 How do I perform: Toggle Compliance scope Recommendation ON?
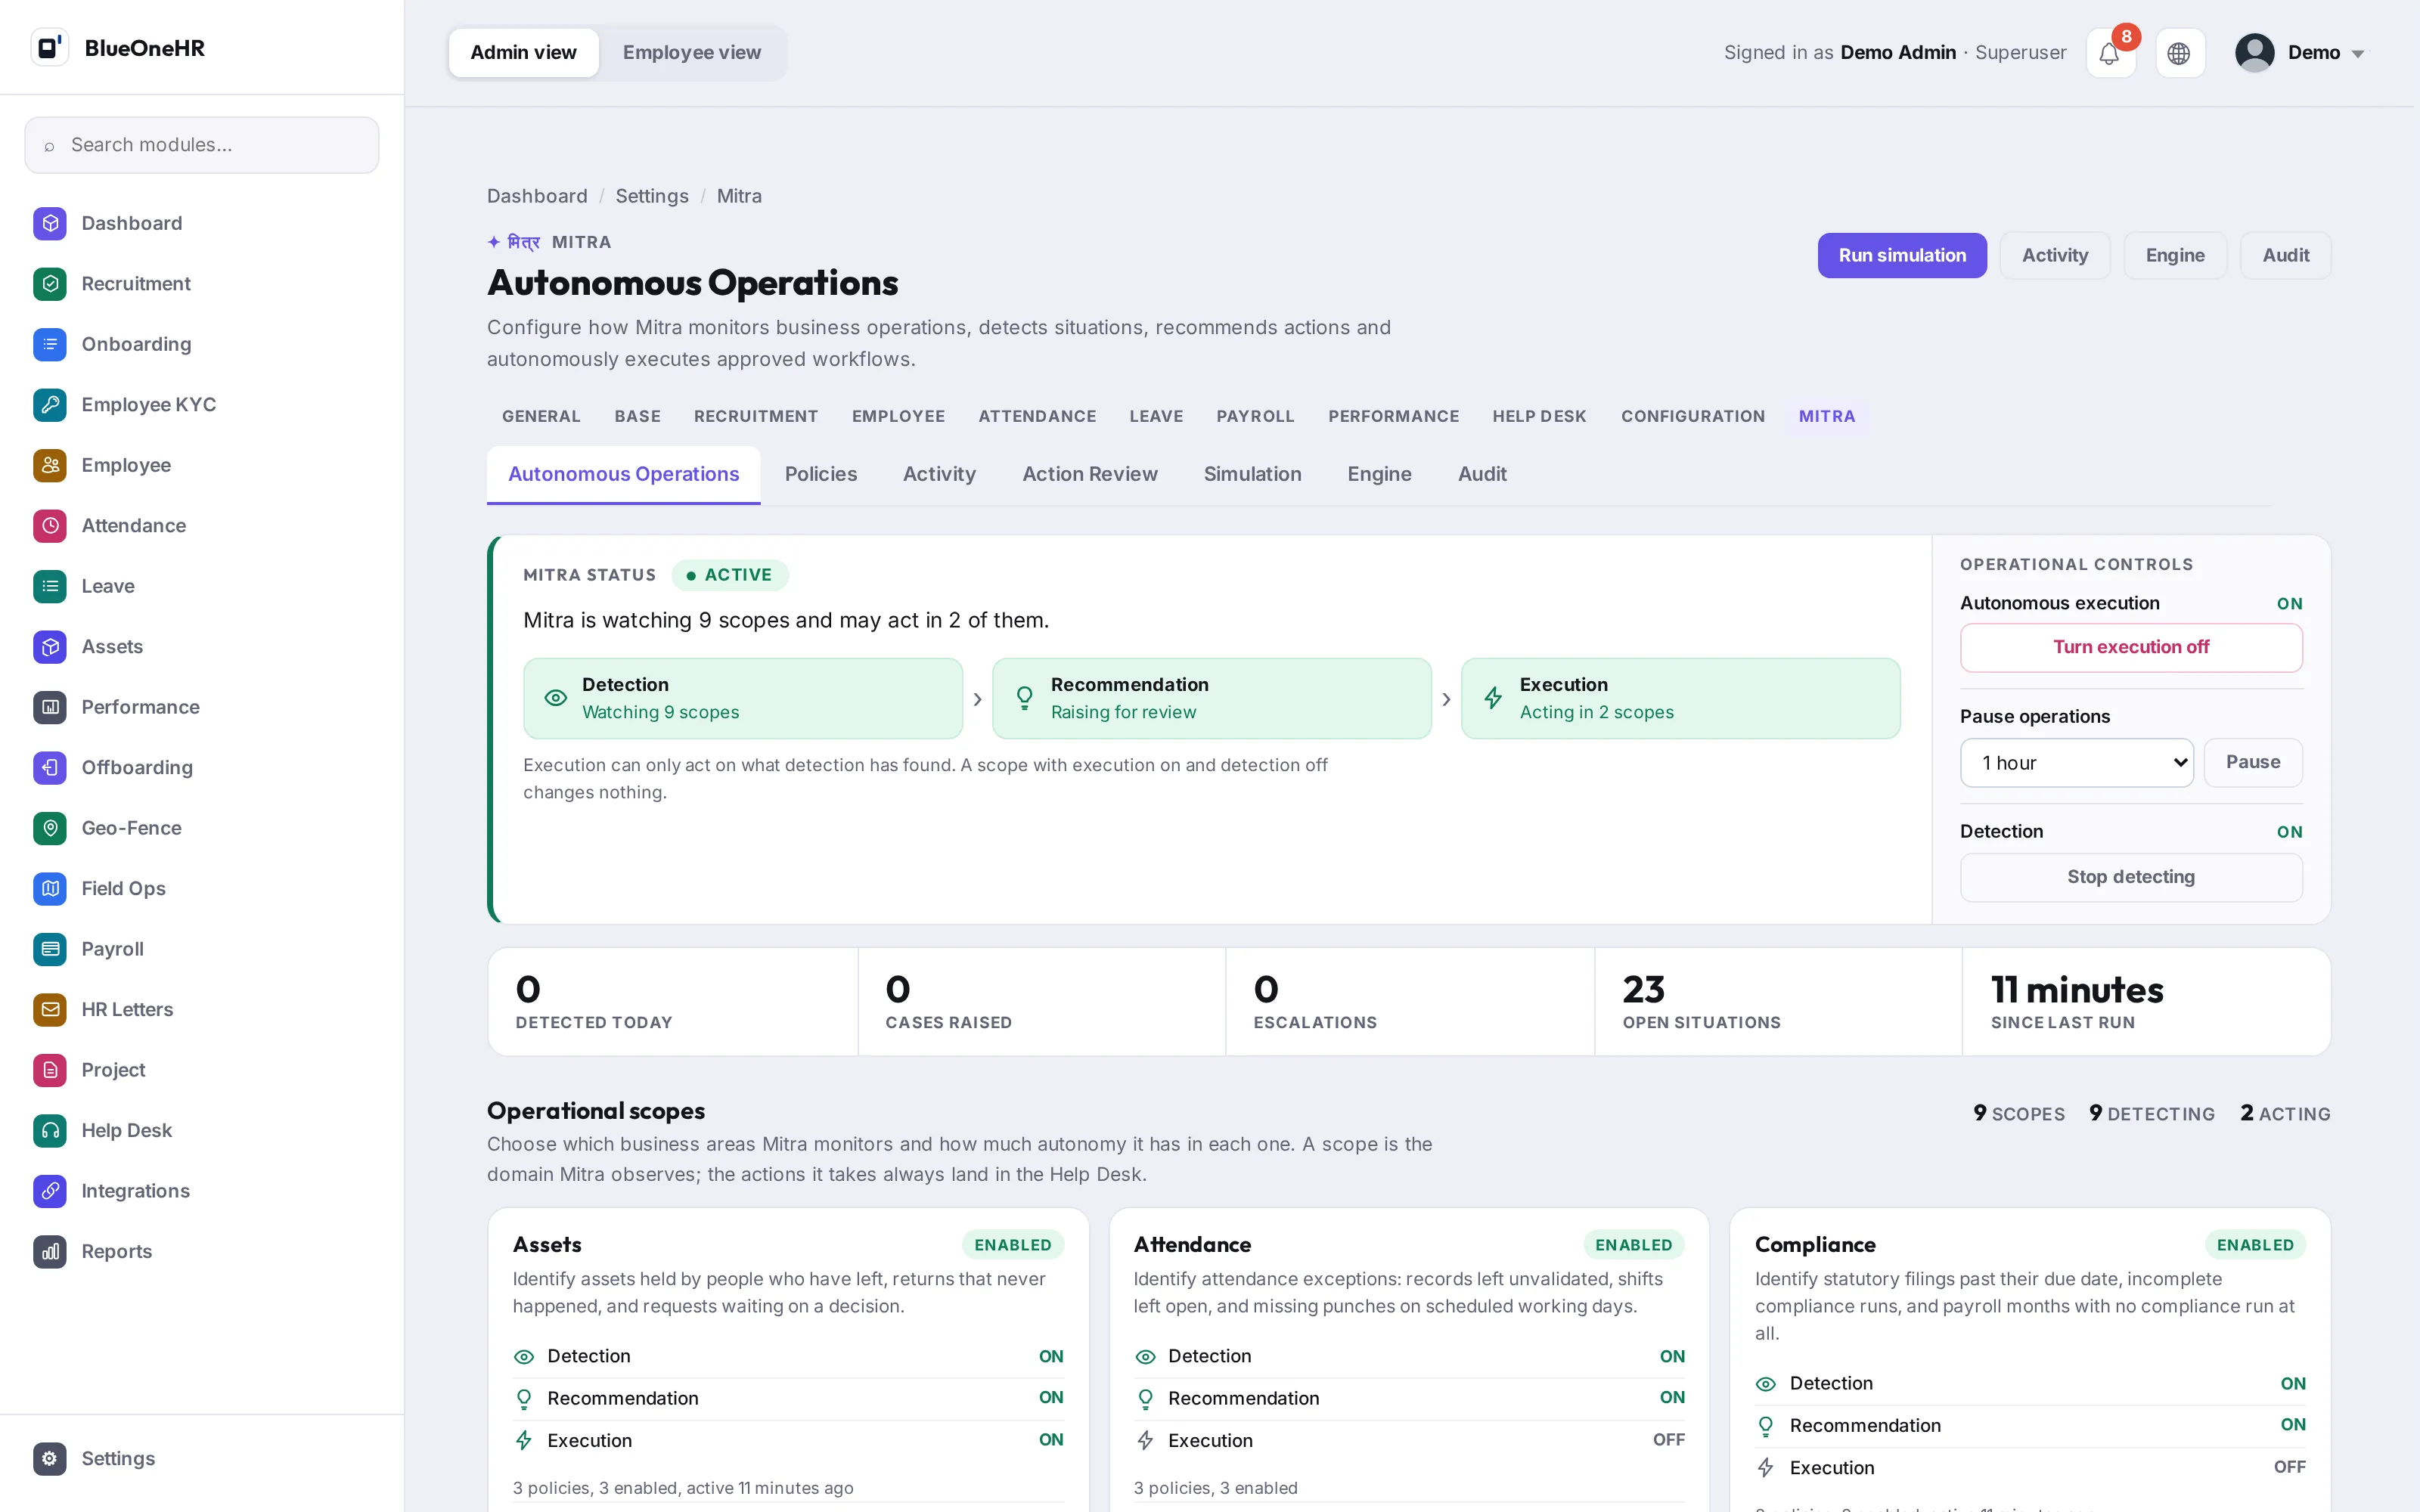[x=2293, y=1424]
